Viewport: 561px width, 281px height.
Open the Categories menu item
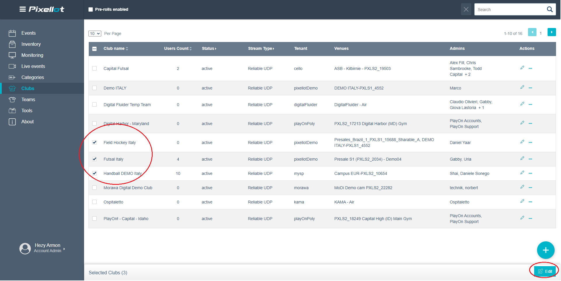coord(33,78)
